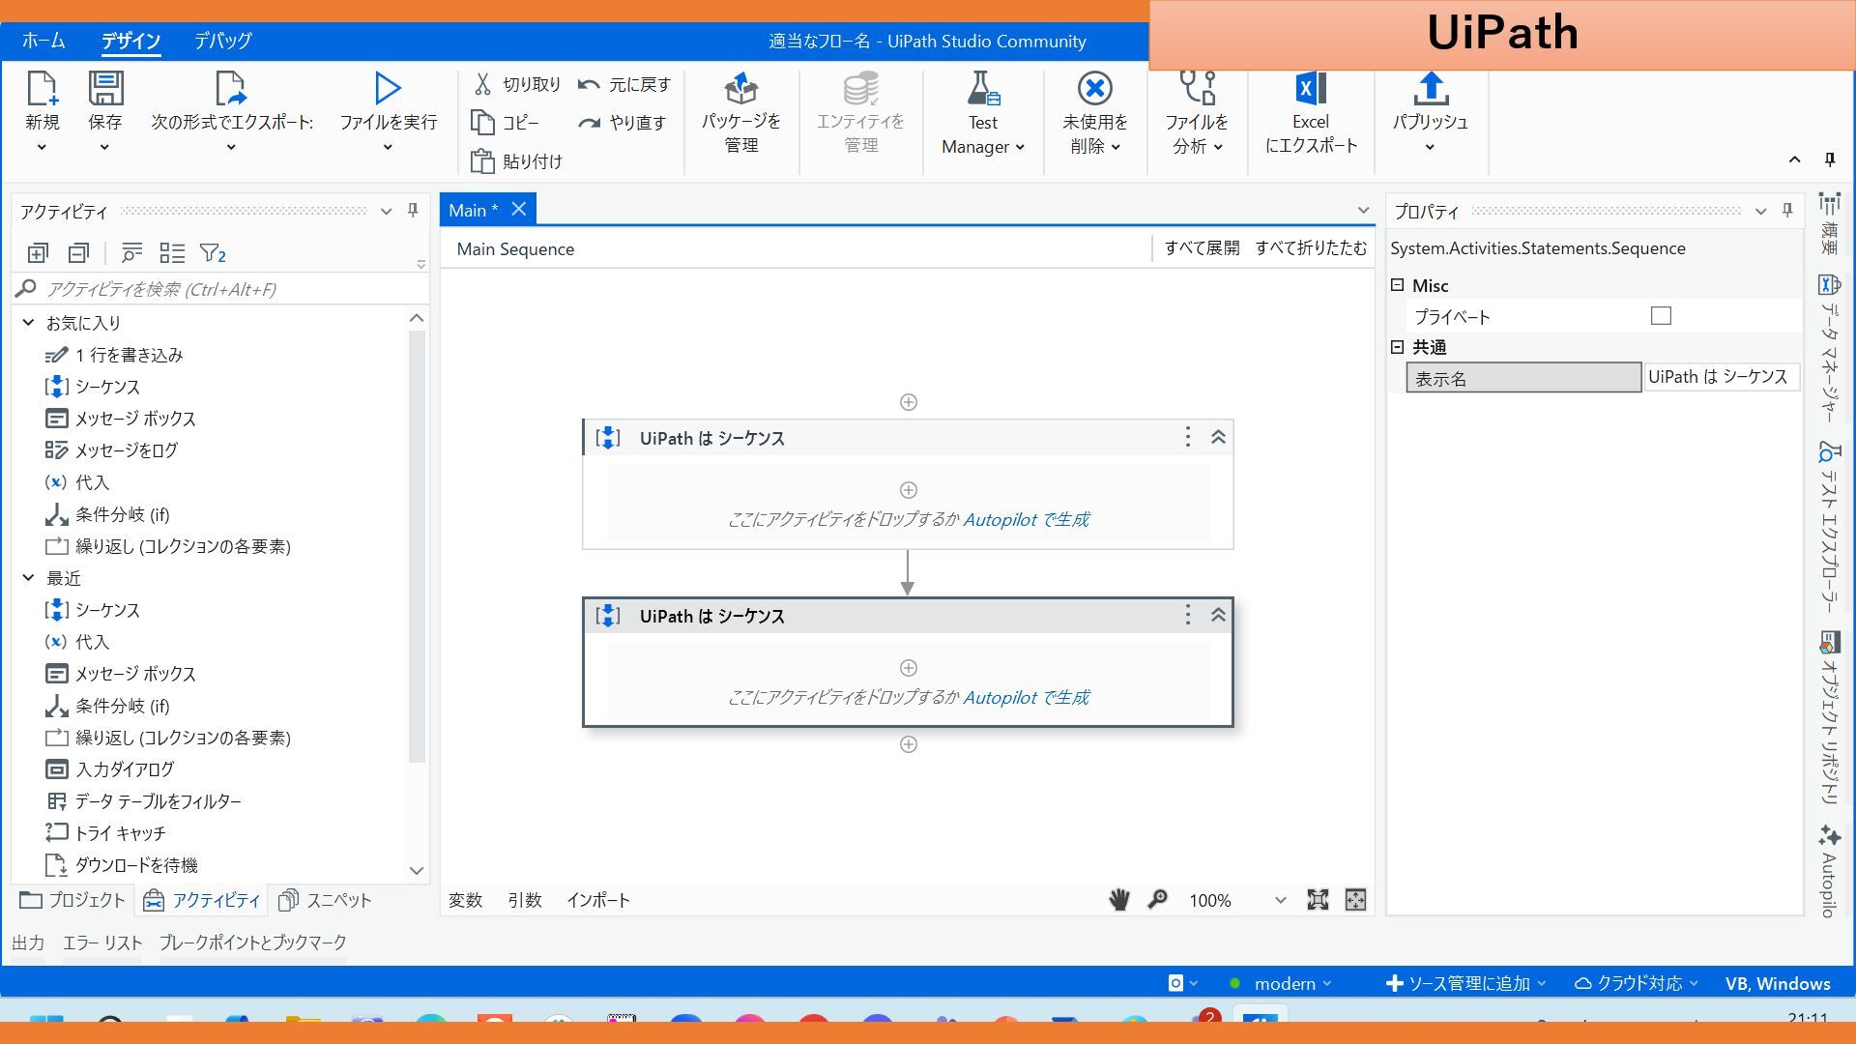Open the 100% zoom level dropdown

[x=1280, y=900]
